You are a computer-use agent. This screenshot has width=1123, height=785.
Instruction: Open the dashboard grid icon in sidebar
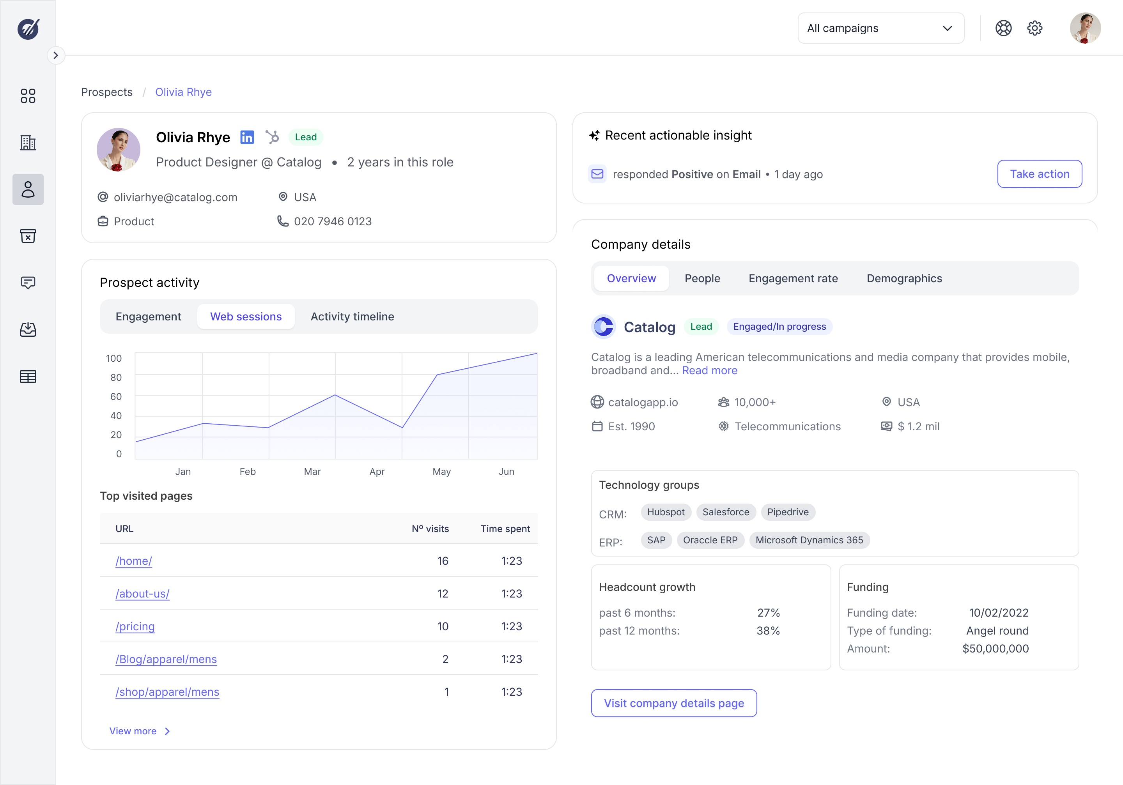click(x=28, y=96)
